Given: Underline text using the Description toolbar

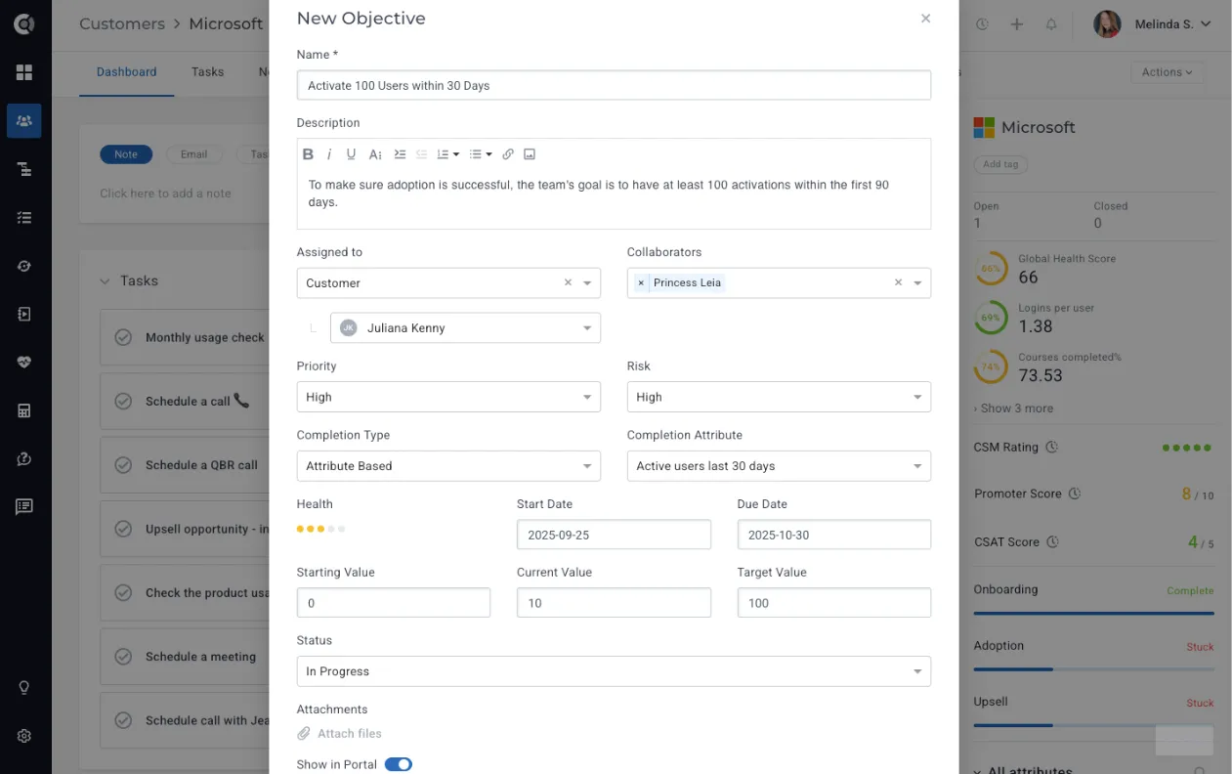Looking at the screenshot, I should click(352, 154).
